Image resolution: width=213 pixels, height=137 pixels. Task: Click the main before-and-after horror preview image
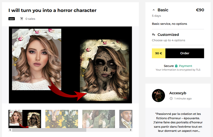point(70,65)
